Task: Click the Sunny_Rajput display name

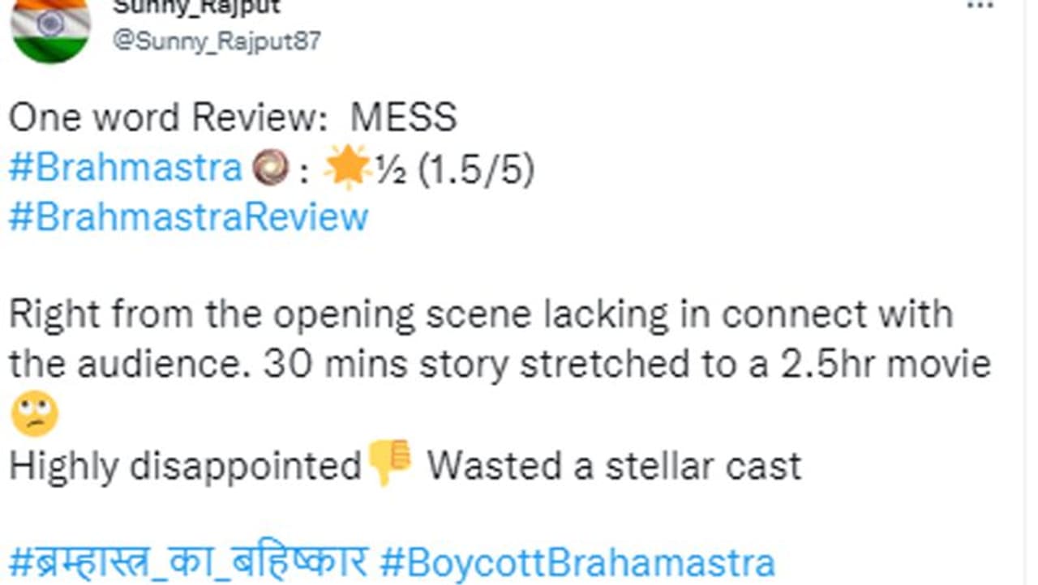Action: coord(196,6)
